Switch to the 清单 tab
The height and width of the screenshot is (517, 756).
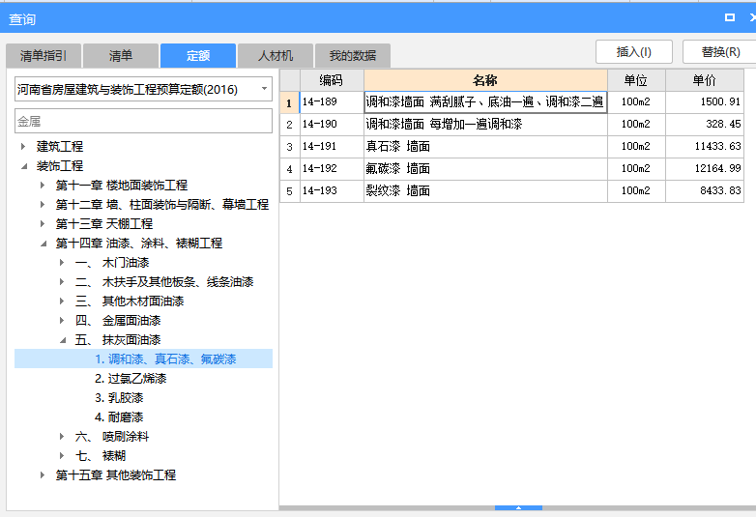121,55
